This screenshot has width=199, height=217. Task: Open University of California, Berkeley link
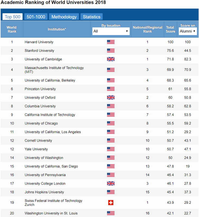(50, 80)
